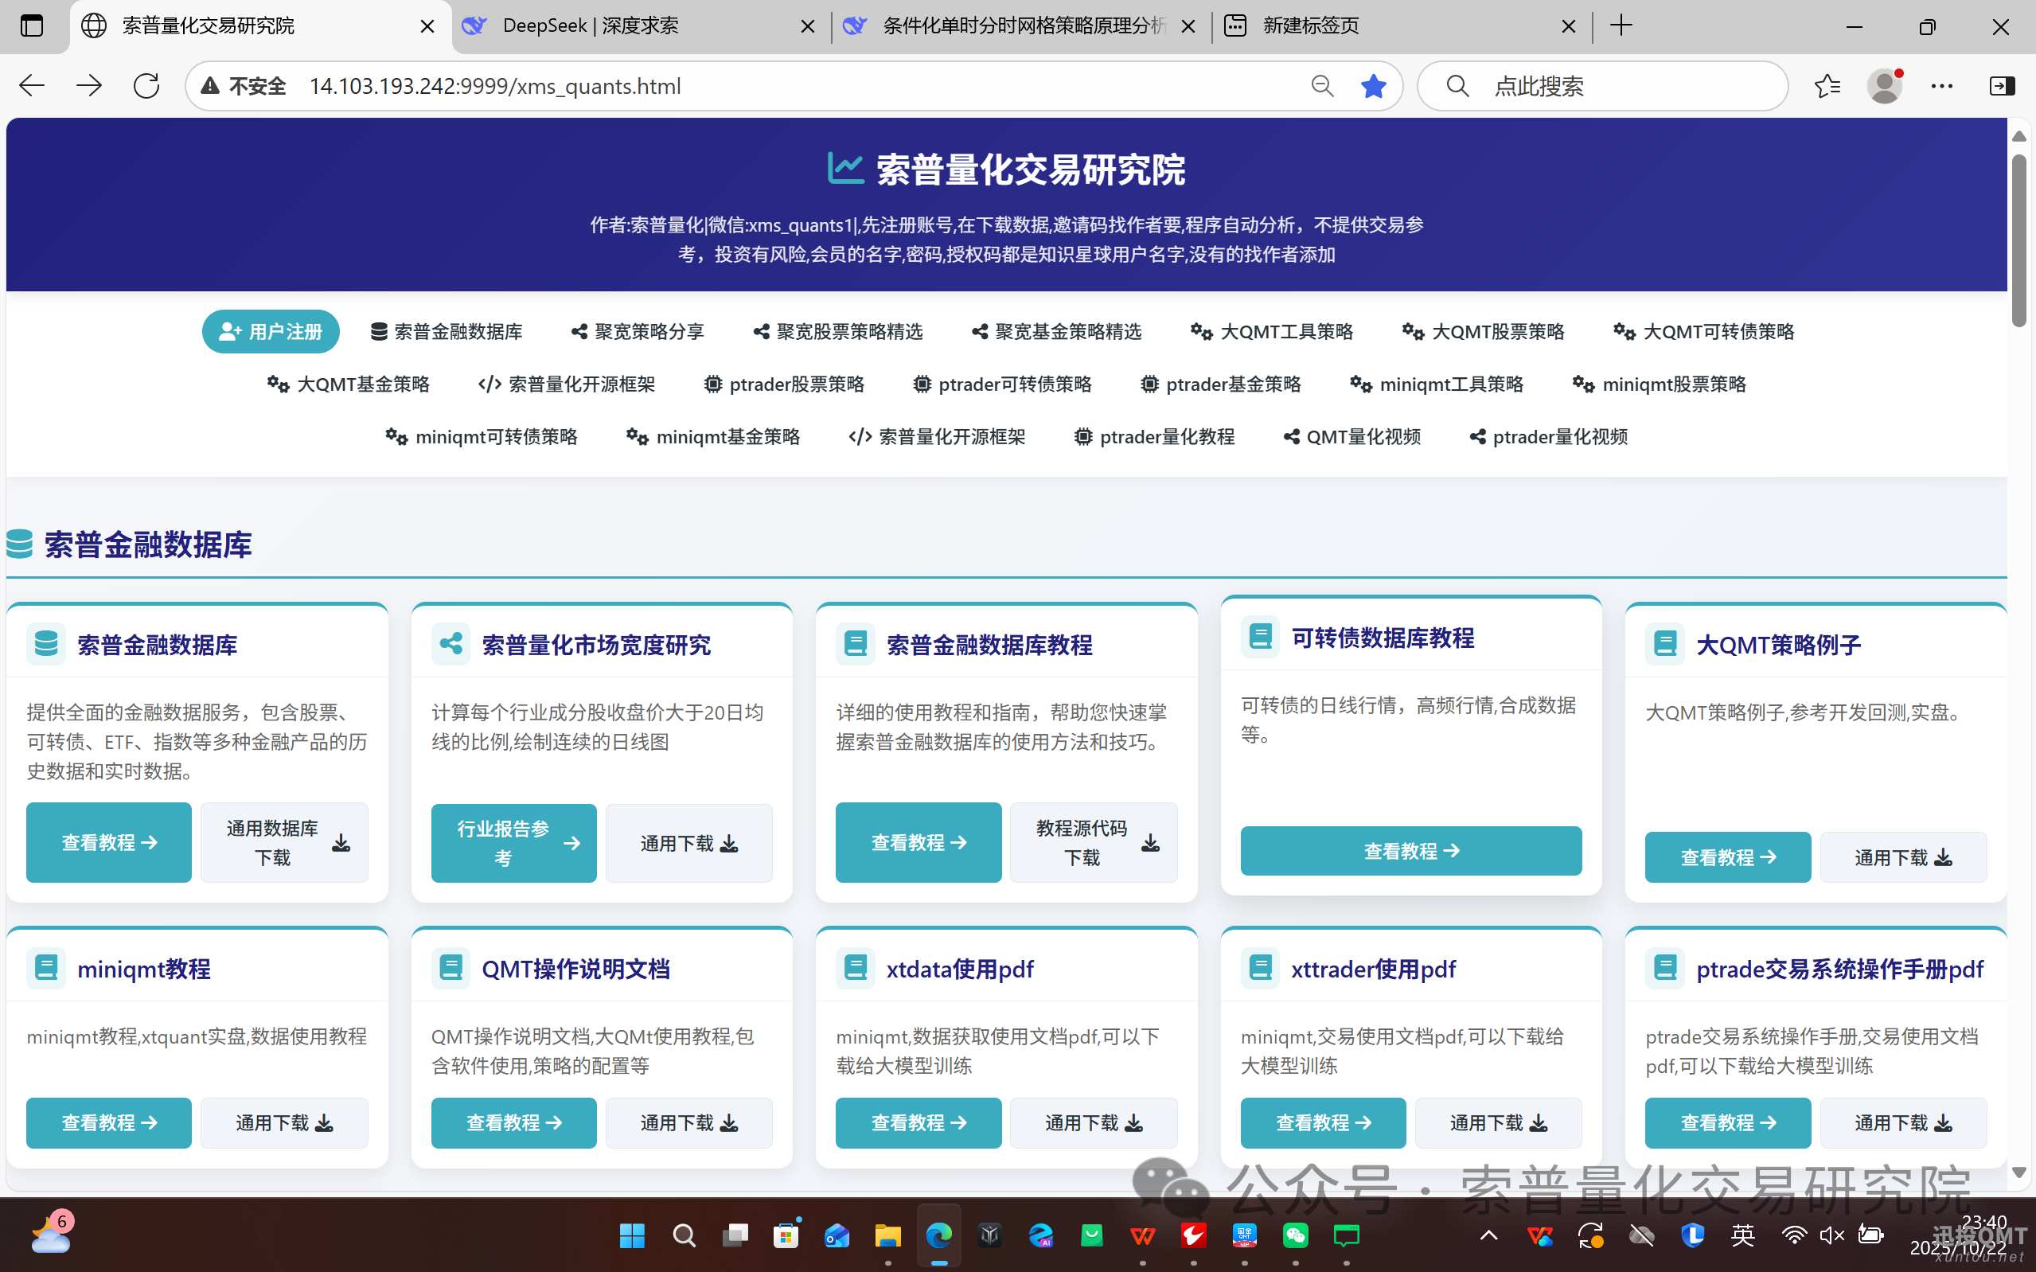Click the page vertical scrollbar thumb
The width and height of the screenshot is (2036, 1272).
coord(2018,240)
